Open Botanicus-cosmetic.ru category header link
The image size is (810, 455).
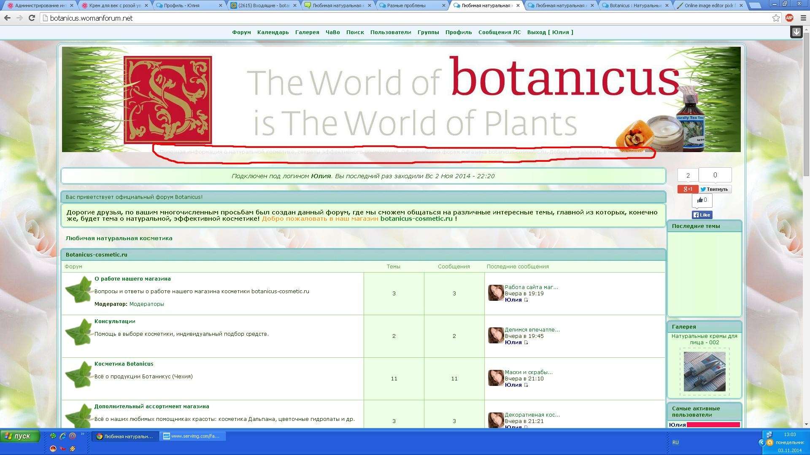(96, 255)
